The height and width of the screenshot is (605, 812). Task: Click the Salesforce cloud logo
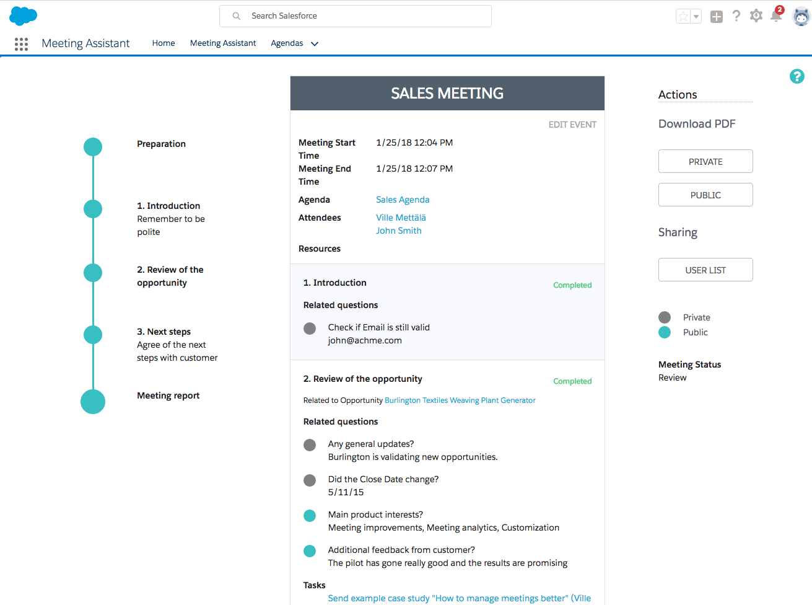pos(24,16)
